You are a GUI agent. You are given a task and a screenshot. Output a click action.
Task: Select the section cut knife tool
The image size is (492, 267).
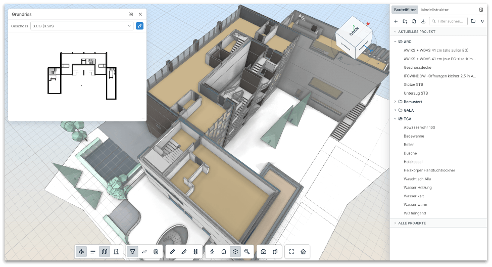184,252
